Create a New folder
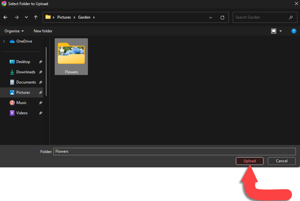The width and height of the screenshot is (300, 201). (43, 31)
